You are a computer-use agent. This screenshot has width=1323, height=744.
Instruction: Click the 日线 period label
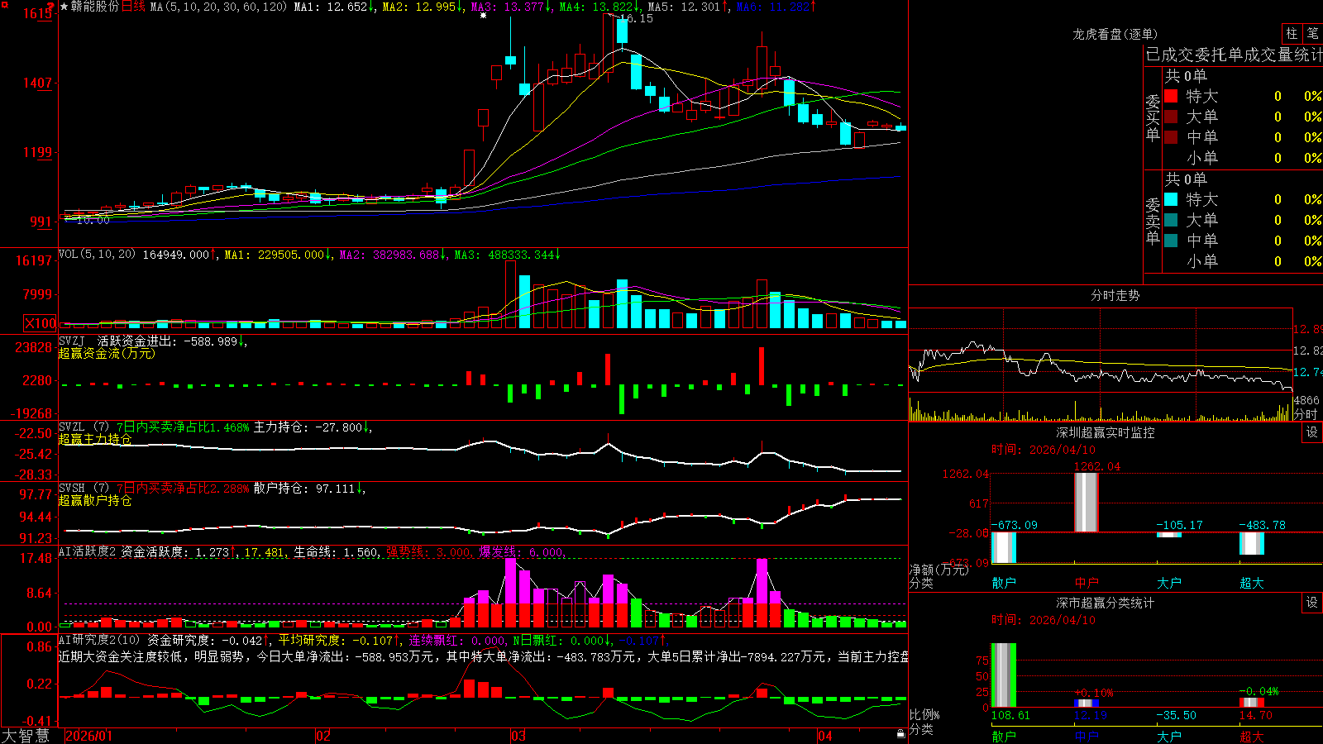(133, 7)
